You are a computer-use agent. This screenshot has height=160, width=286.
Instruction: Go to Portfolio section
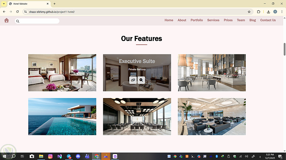pyautogui.click(x=197, y=20)
